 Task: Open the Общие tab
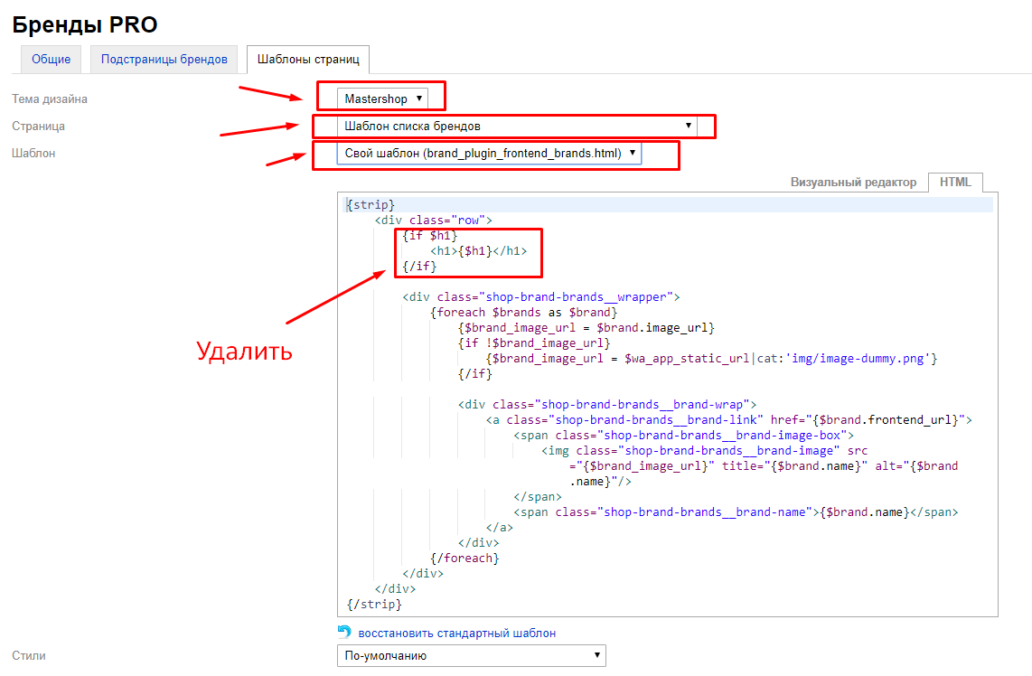click(52, 60)
